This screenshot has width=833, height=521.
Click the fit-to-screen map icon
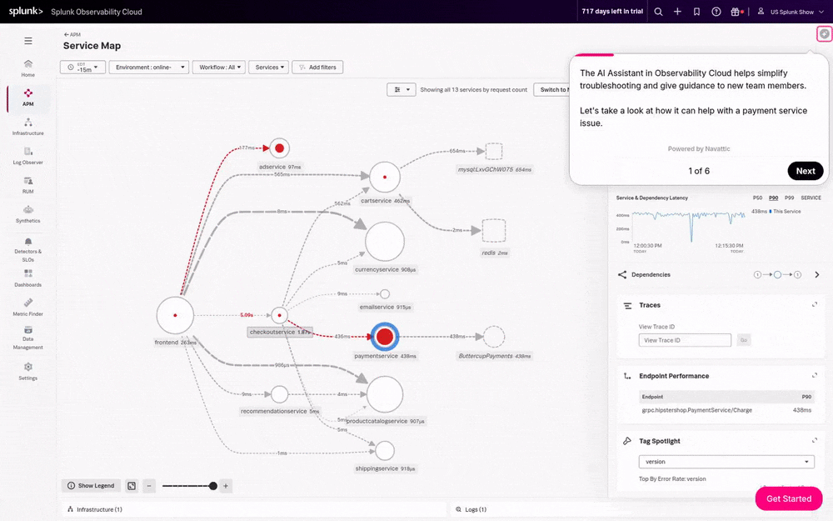132,486
